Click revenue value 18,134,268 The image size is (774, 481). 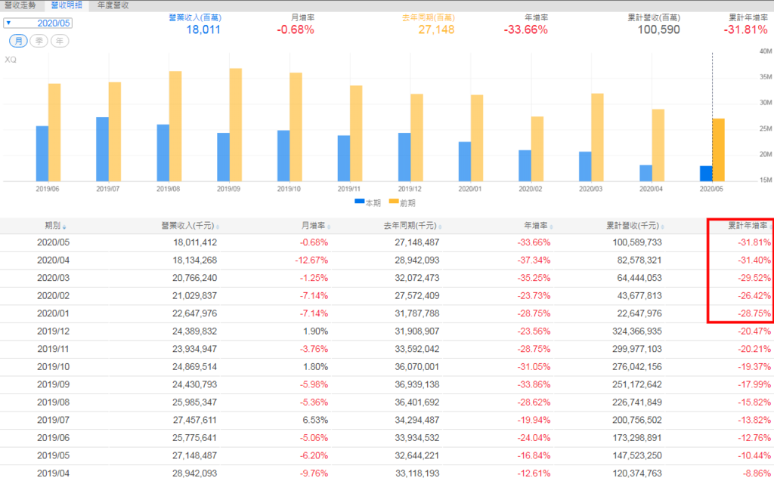[195, 260]
